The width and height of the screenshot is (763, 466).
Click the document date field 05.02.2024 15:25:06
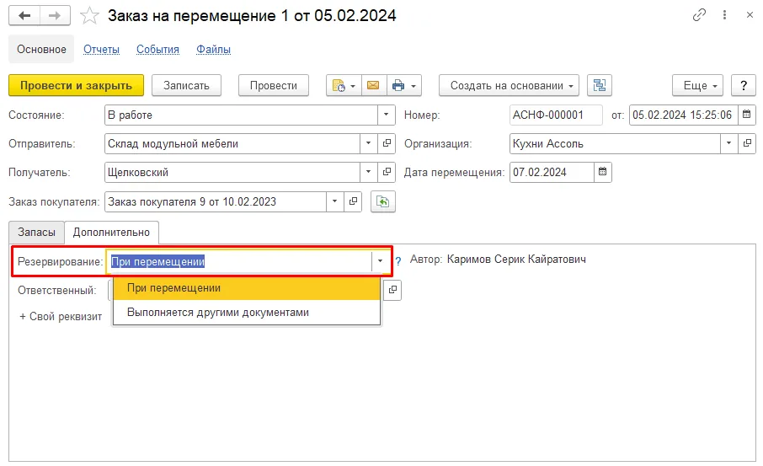tap(684, 115)
